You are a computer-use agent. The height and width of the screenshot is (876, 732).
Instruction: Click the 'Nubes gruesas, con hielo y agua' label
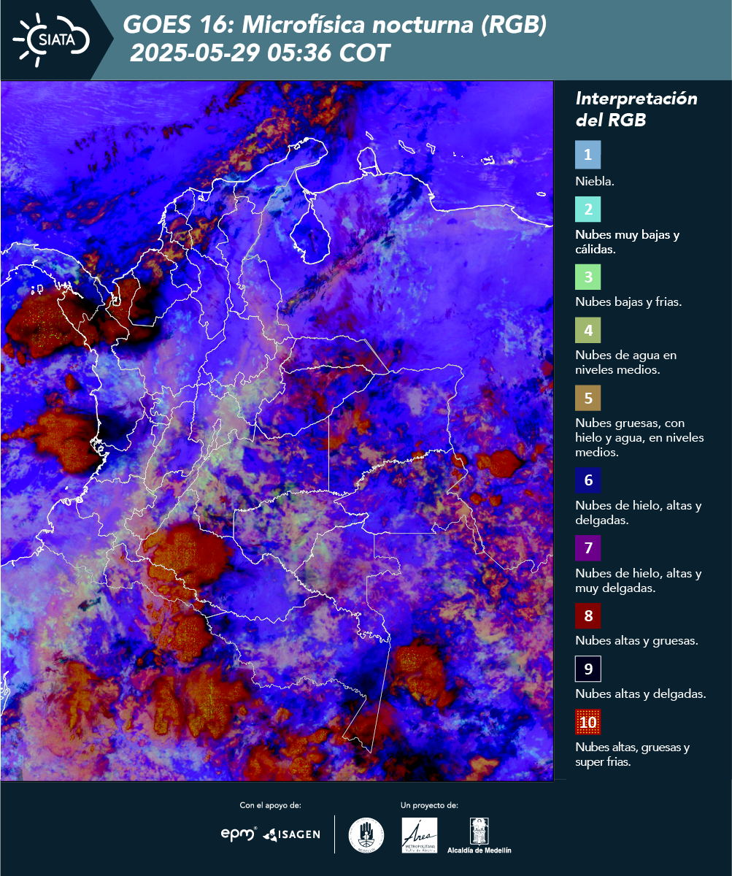pos(639,437)
